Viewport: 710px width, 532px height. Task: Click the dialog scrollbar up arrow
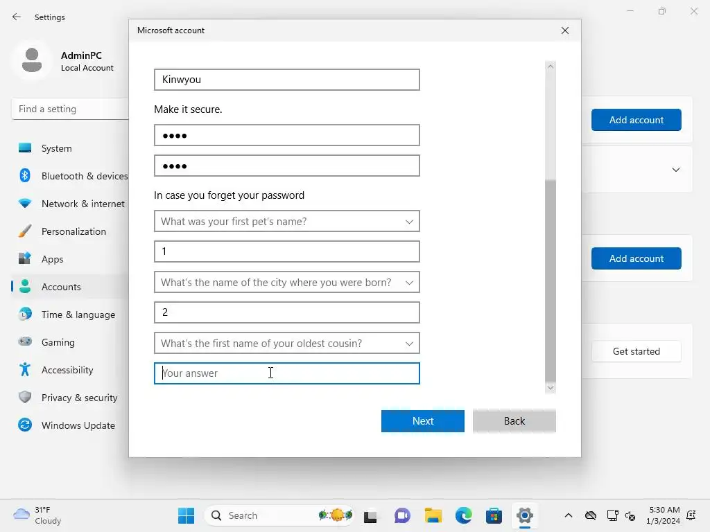click(x=550, y=66)
